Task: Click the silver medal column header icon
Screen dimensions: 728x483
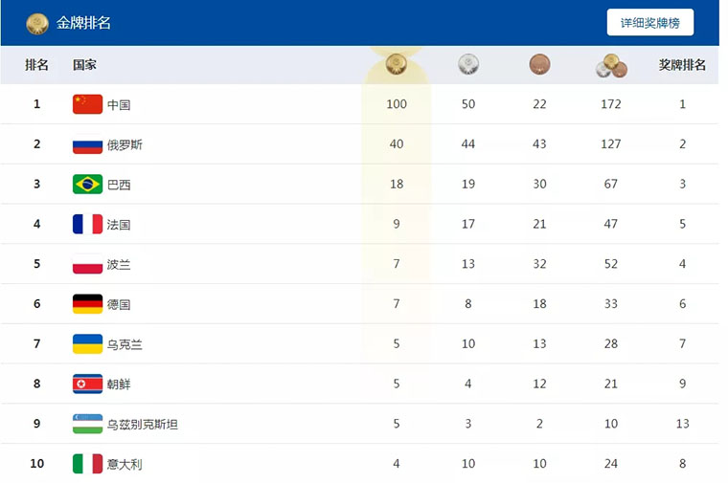Action: (468, 65)
